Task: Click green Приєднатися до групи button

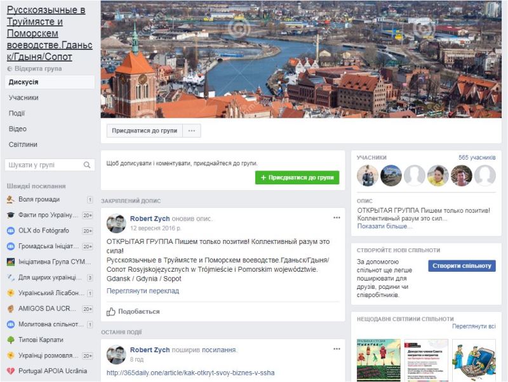Action: (297, 178)
